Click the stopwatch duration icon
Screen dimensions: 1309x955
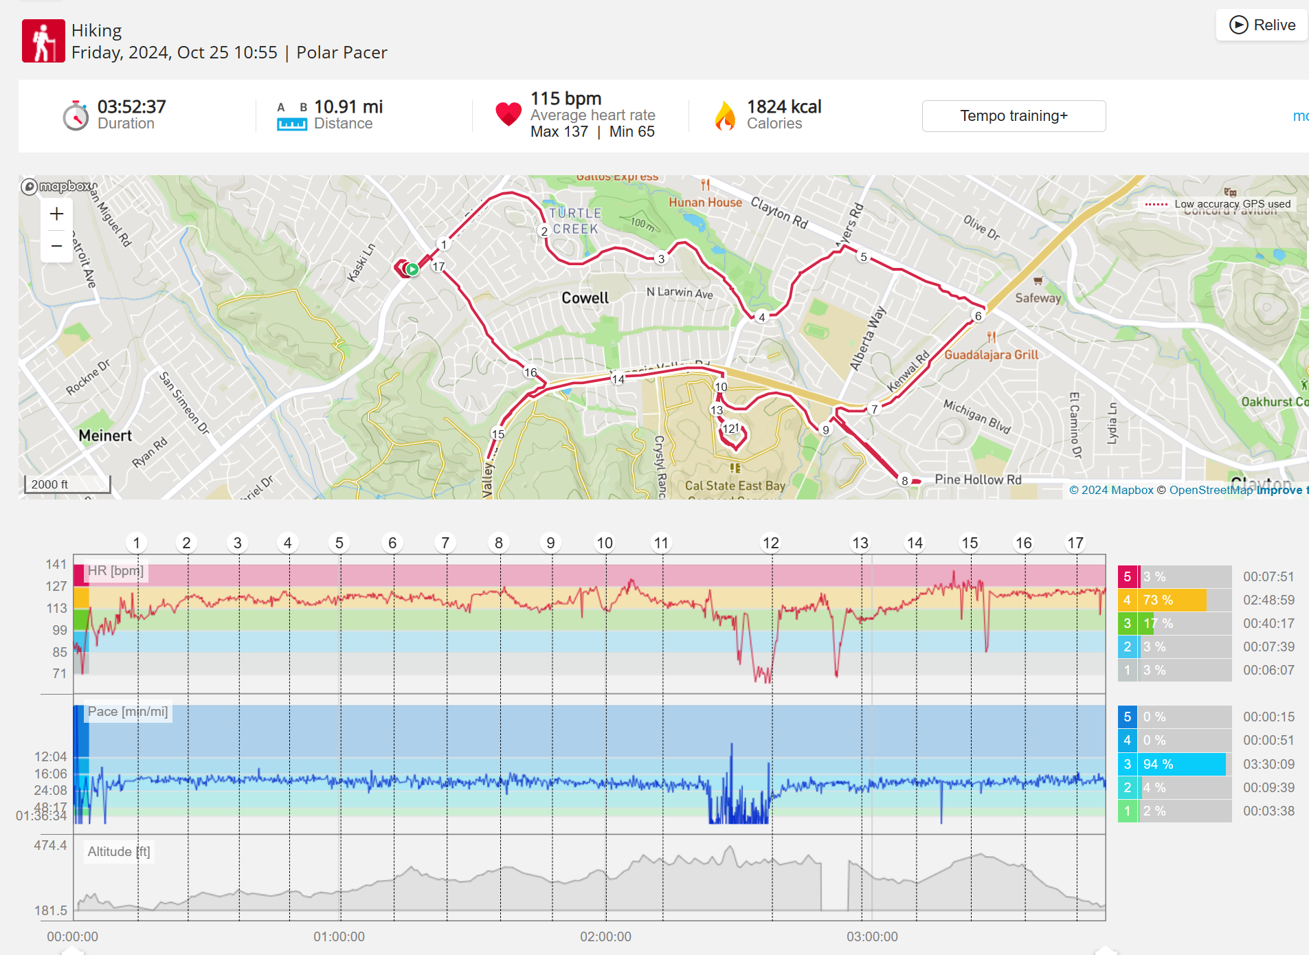(76, 115)
